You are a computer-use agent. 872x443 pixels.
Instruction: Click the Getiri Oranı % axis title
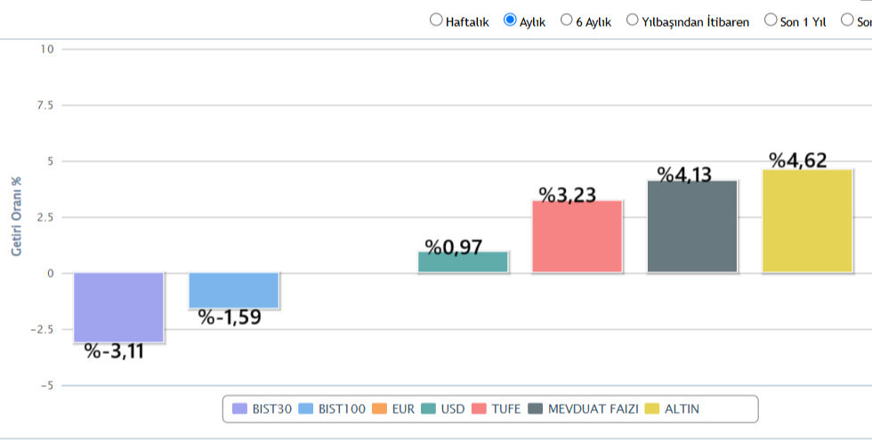pos(16,217)
